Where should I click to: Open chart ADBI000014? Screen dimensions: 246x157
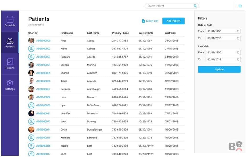coord(44,130)
